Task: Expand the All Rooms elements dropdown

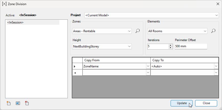Action: click(205, 31)
